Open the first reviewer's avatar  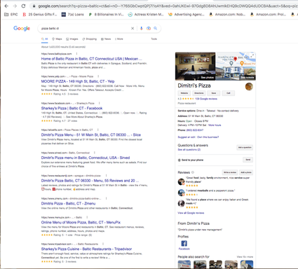pyautogui.click(x=181, y=181)
